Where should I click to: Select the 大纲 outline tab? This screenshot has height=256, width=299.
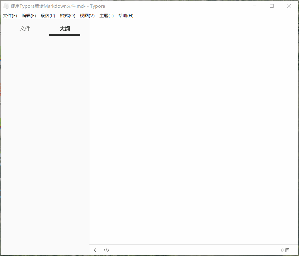[x=65, y=29]
